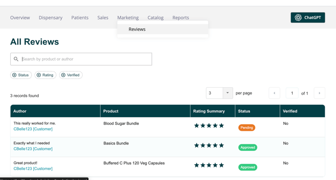Click Verified 'No' in Basics Bundle row
This screenshot has width=336, height=180.
click(x=286, y=143)
